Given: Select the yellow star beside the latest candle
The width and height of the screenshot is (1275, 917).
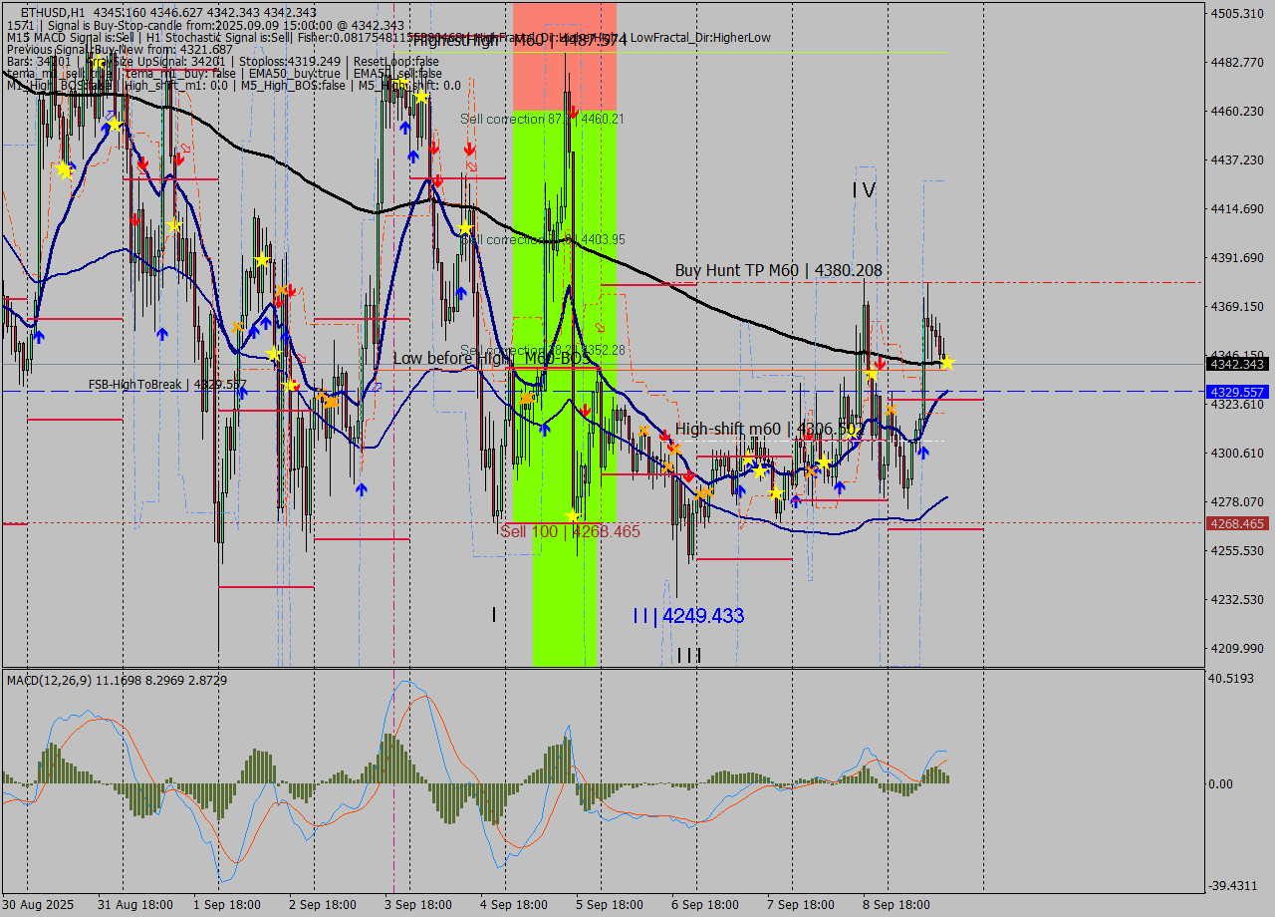Looking at the screenshot, I should tap(947, 362).
